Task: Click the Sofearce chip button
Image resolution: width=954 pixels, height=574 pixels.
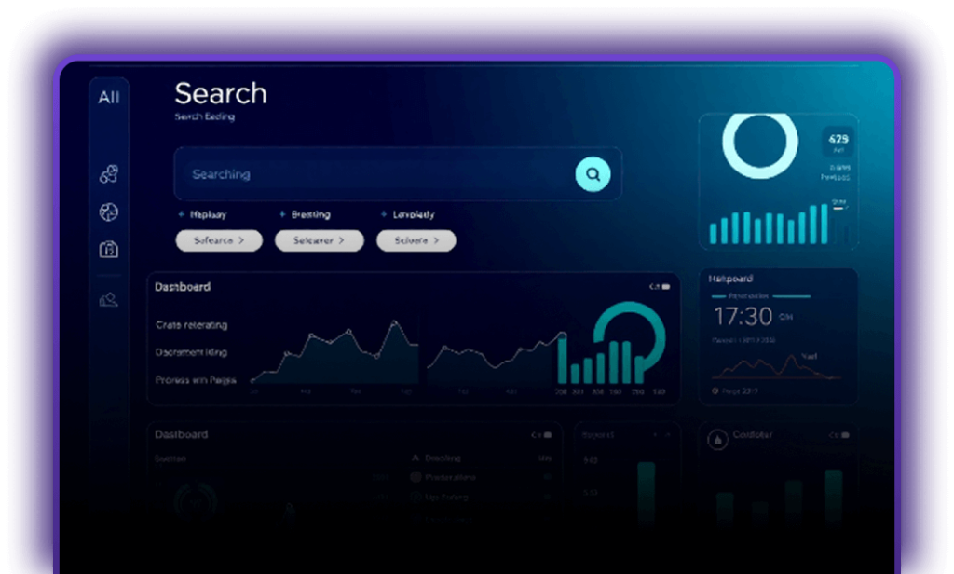Action: pyautogui.click(x=218, y=240)
